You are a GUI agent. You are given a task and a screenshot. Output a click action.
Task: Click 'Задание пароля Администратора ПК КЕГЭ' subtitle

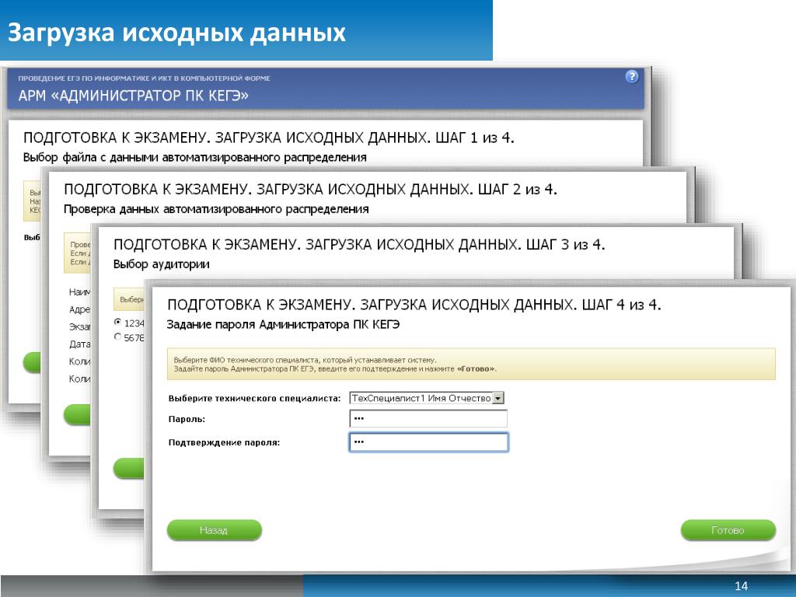tap(283, 324)
